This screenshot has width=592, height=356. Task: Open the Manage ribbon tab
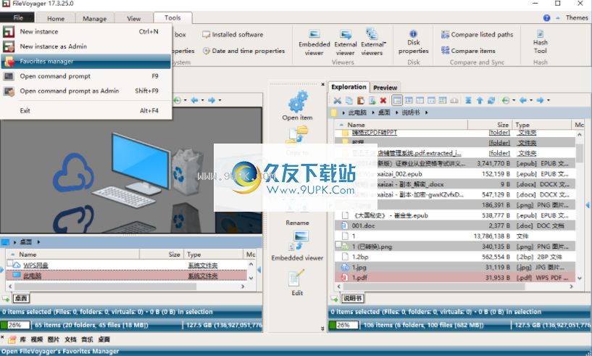pyautogui.click(x=94, y=19)
